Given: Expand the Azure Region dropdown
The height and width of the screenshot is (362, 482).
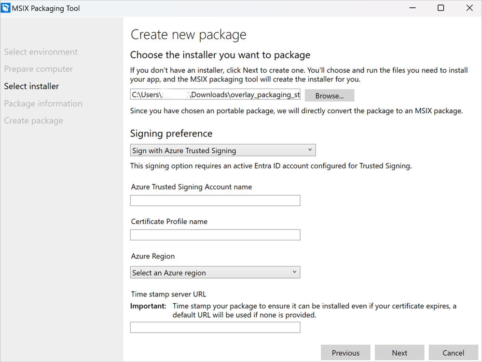Looking at the screenshot, I should (x=215, y=272).
